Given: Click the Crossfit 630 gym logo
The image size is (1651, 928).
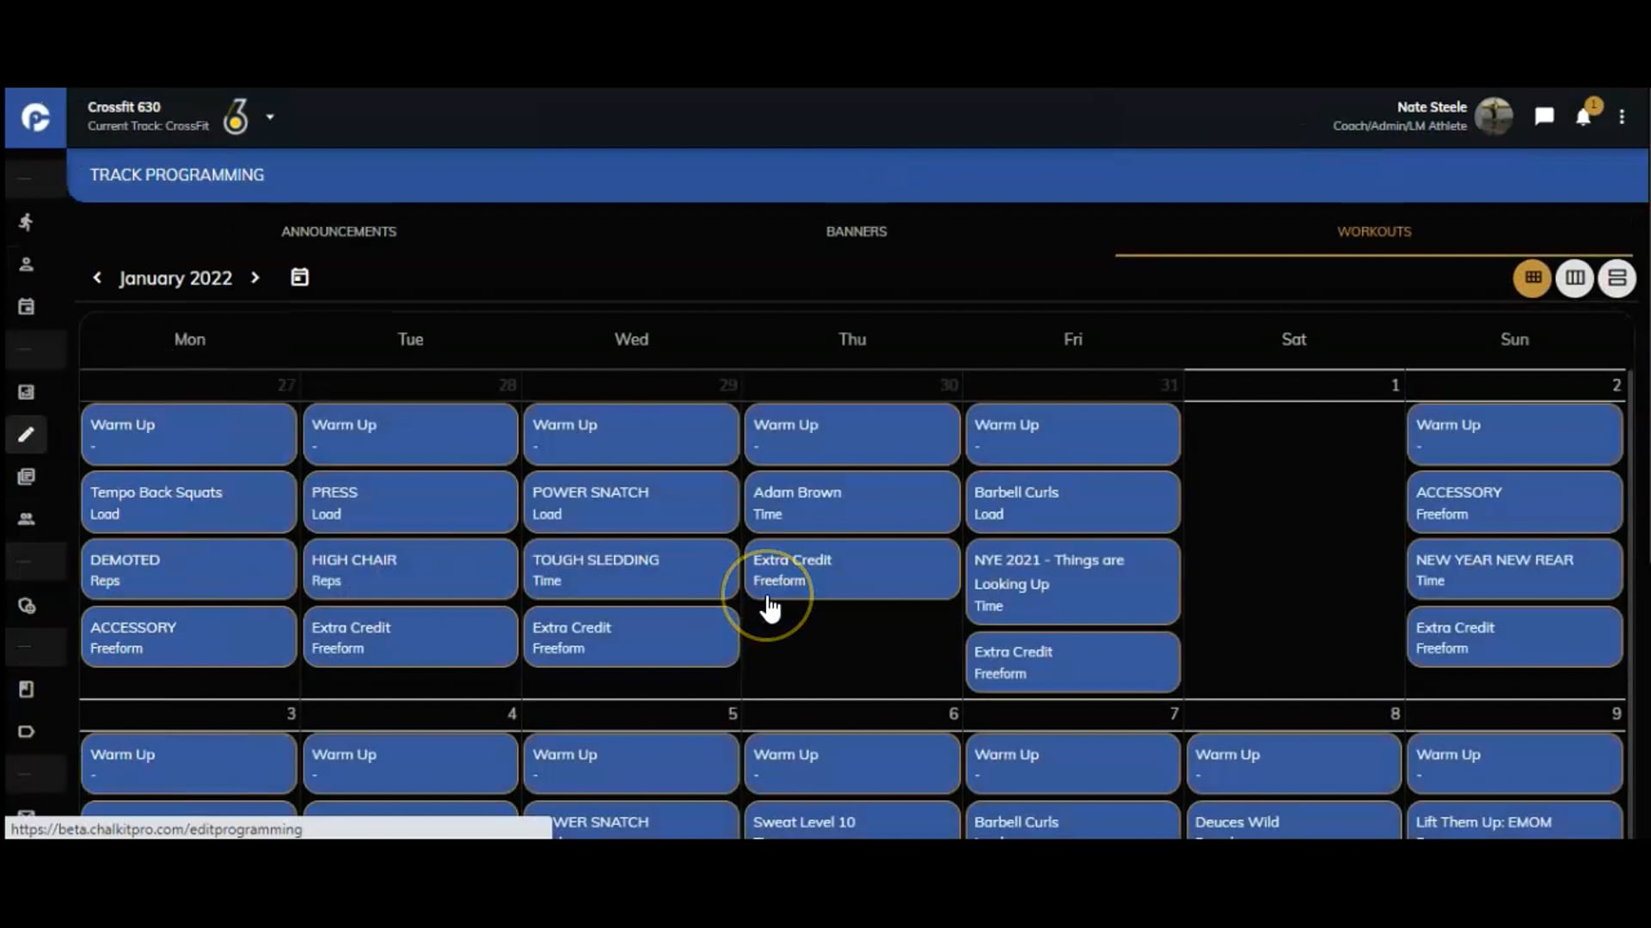Looking at the screenshot, I should (x=236, y=116).
